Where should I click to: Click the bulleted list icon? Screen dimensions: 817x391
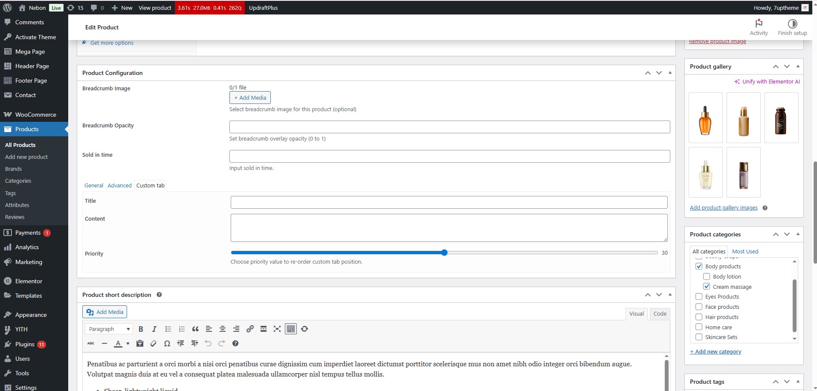coord(168,329)
